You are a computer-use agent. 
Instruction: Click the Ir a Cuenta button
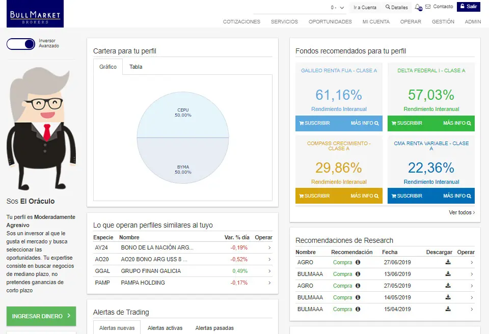tap(365, 7)
